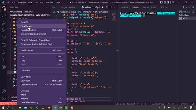The image size is (196, 110).
Task: Open the GitHub view in activity bar
Action: click(4, 67)
